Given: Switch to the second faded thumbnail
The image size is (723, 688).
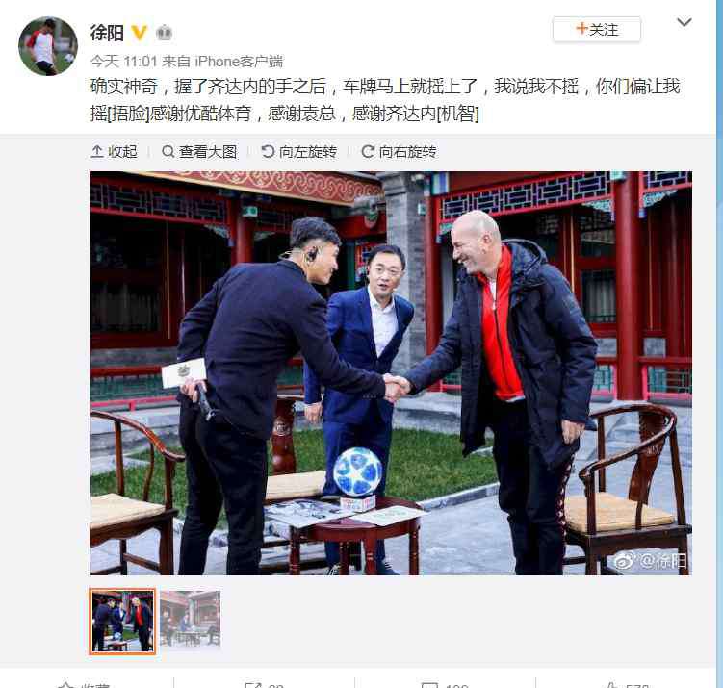Looking at the screenshot, I should [x=191, y=621].
